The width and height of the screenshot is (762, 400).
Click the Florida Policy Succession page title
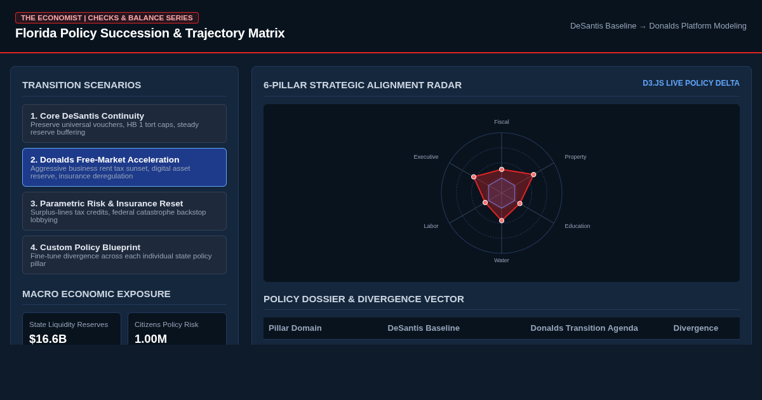pos(150,33)
